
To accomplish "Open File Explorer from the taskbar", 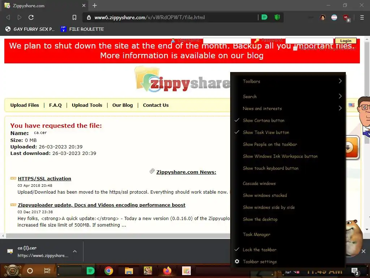I will click(x=129, y=271).
